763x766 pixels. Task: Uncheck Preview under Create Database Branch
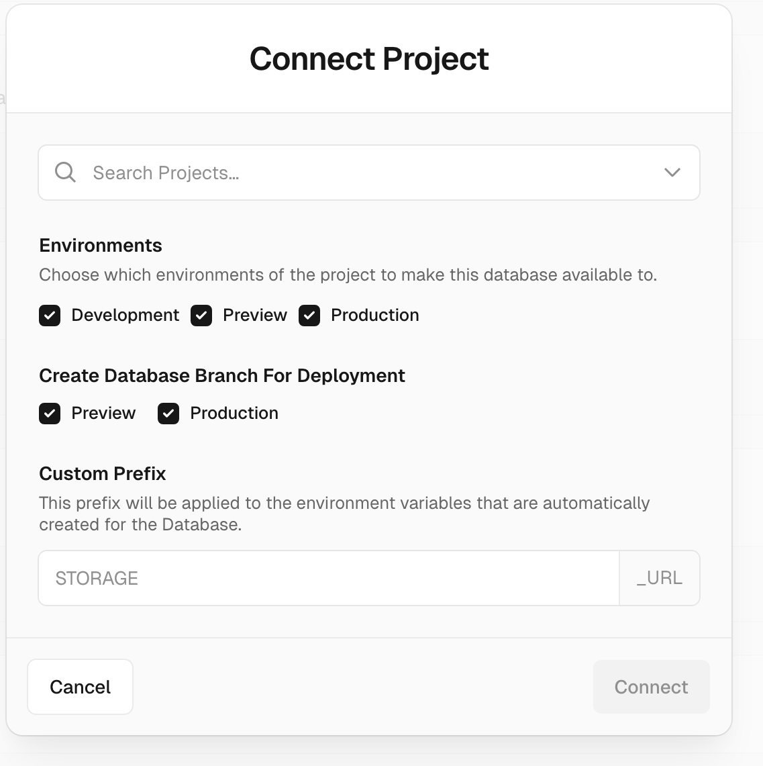tap(50, 414)
